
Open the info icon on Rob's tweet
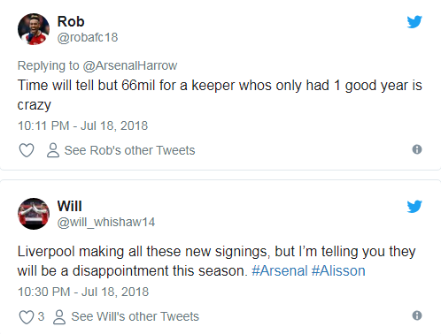pos(417,149)
